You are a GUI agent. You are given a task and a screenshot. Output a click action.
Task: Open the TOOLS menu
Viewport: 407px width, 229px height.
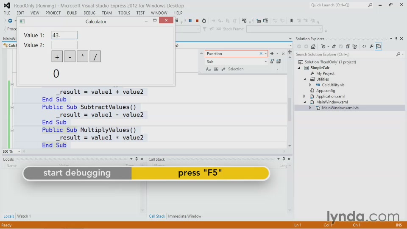(x=124, y=13)
